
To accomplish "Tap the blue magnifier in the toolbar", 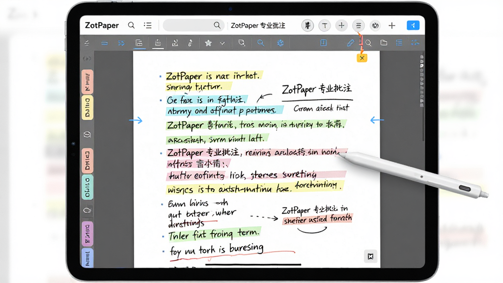I will pos(261,43).
